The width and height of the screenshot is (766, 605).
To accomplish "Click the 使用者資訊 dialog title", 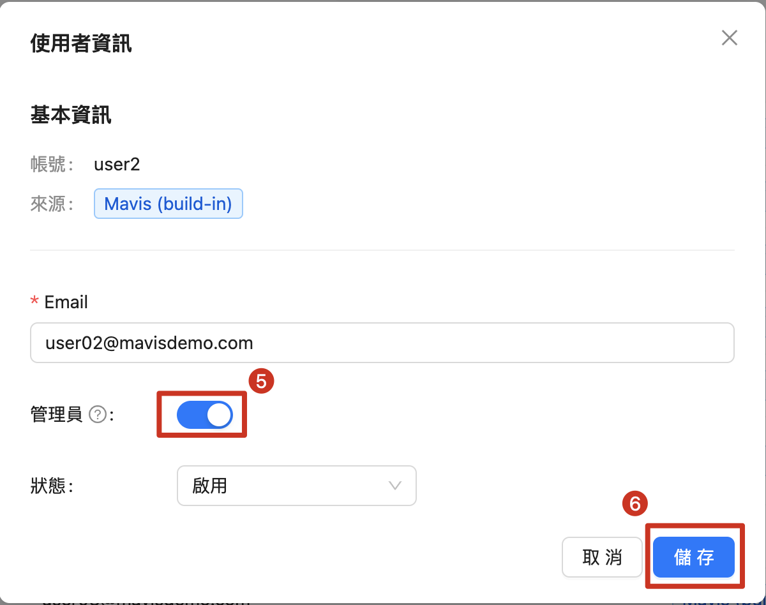I will pyautogui.click(x=81, y=43).
